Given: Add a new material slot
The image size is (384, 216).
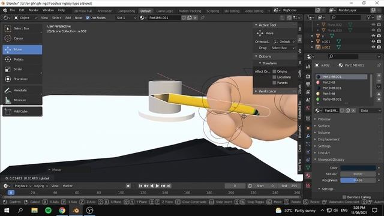Looking at the screenshot, I should 379,76.
